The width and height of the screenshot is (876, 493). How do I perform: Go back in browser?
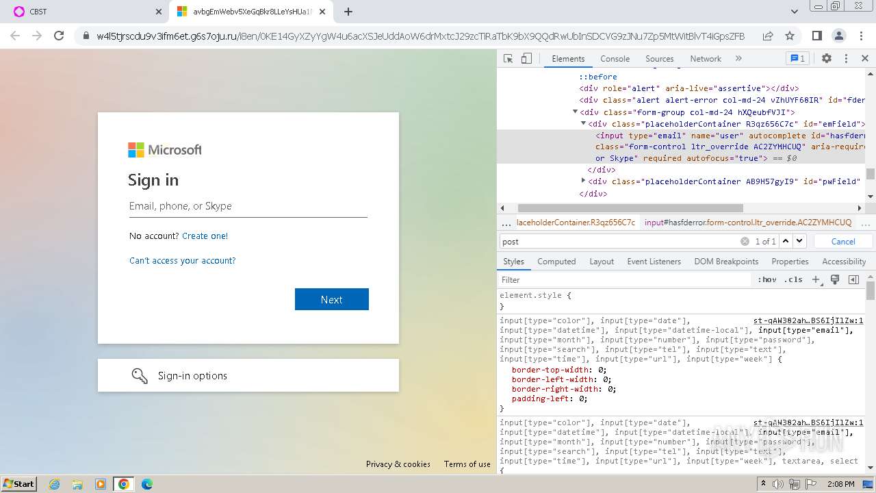pyautogui.click(x=15, y=36)
